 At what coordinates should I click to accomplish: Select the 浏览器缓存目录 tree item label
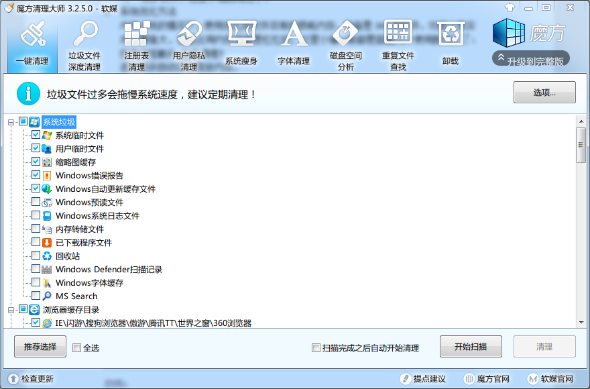(x=71, y=310)
